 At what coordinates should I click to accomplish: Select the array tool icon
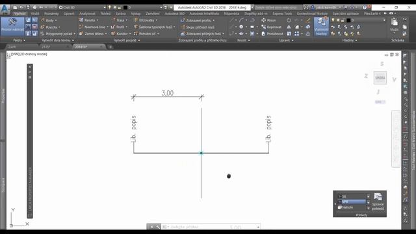tap(296, 34)
